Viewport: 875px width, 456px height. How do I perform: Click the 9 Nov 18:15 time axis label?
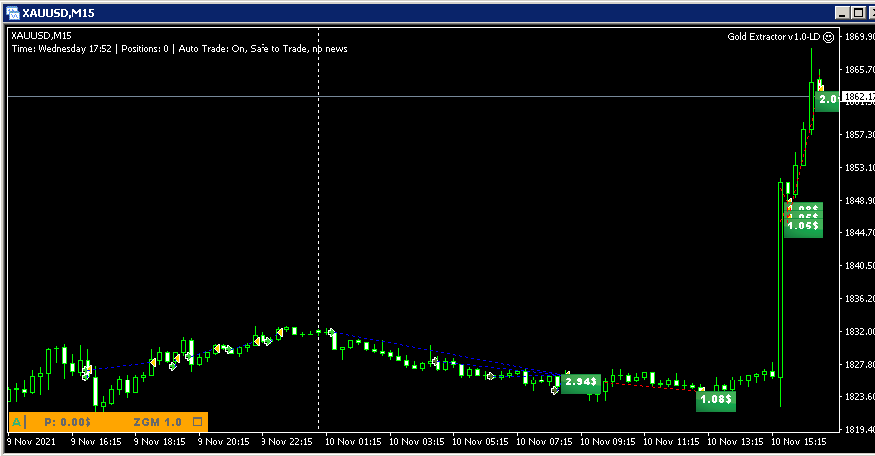160,441
